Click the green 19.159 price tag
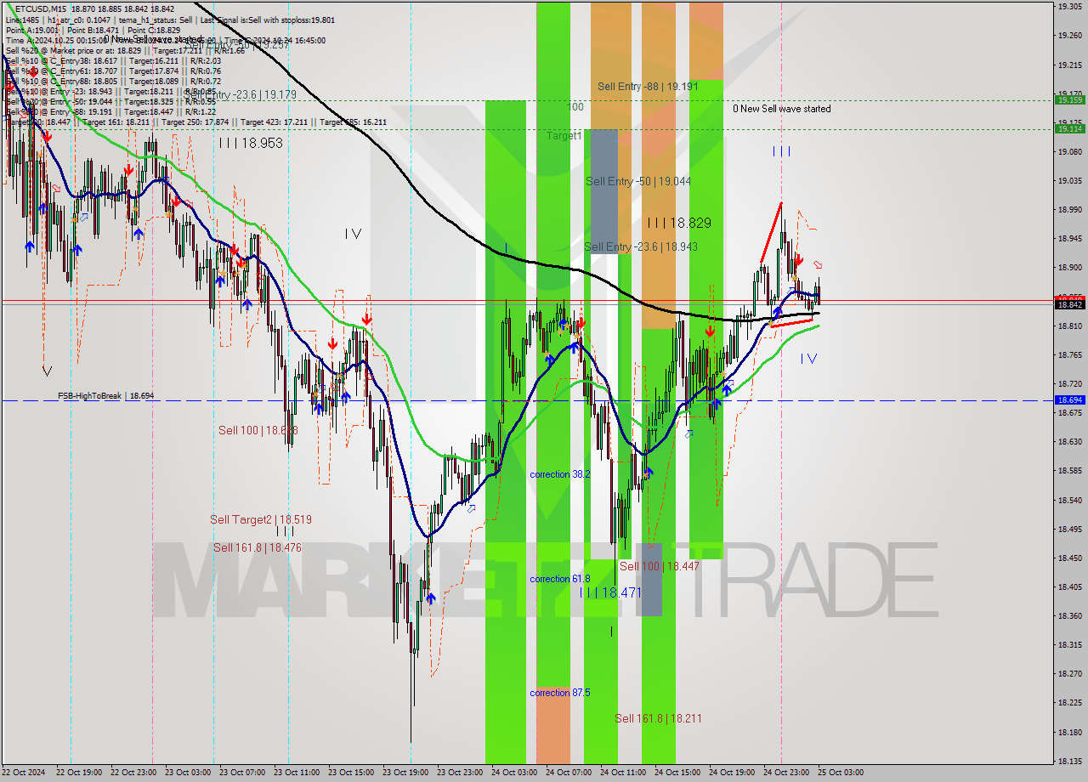This screenshot has width=1088, height=782. click(x=1069, y=99)
